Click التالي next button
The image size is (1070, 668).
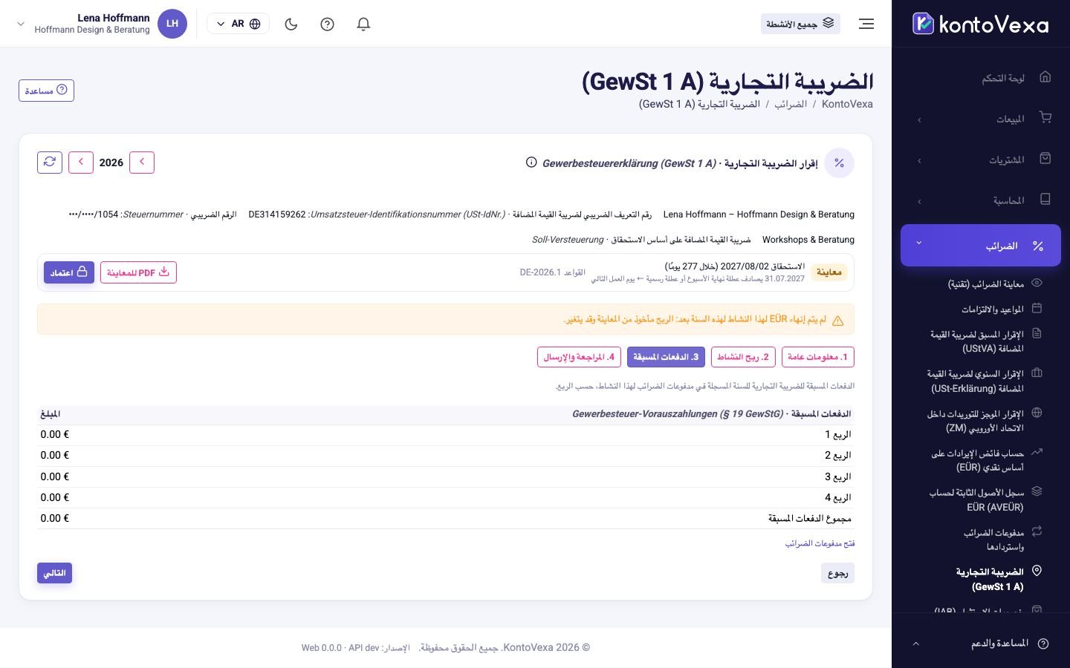54,573
